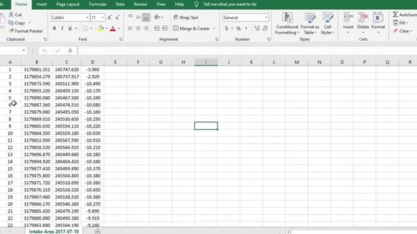Open the Fill Color dropdown arrow
Image resolution: width=417 pixels, height=234 pixels.
click(106, 29)
